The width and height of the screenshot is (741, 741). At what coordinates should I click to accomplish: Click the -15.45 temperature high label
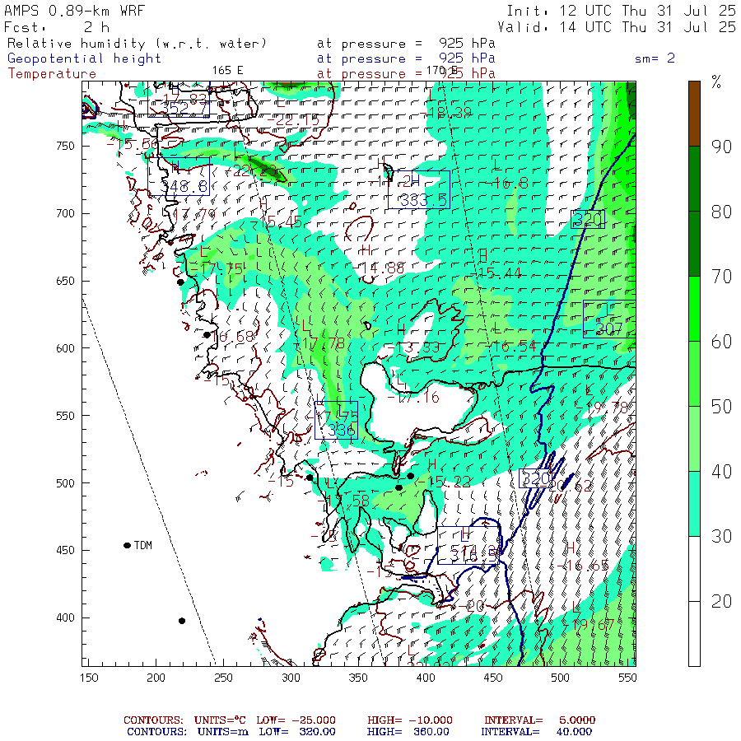tap(281, 221)
